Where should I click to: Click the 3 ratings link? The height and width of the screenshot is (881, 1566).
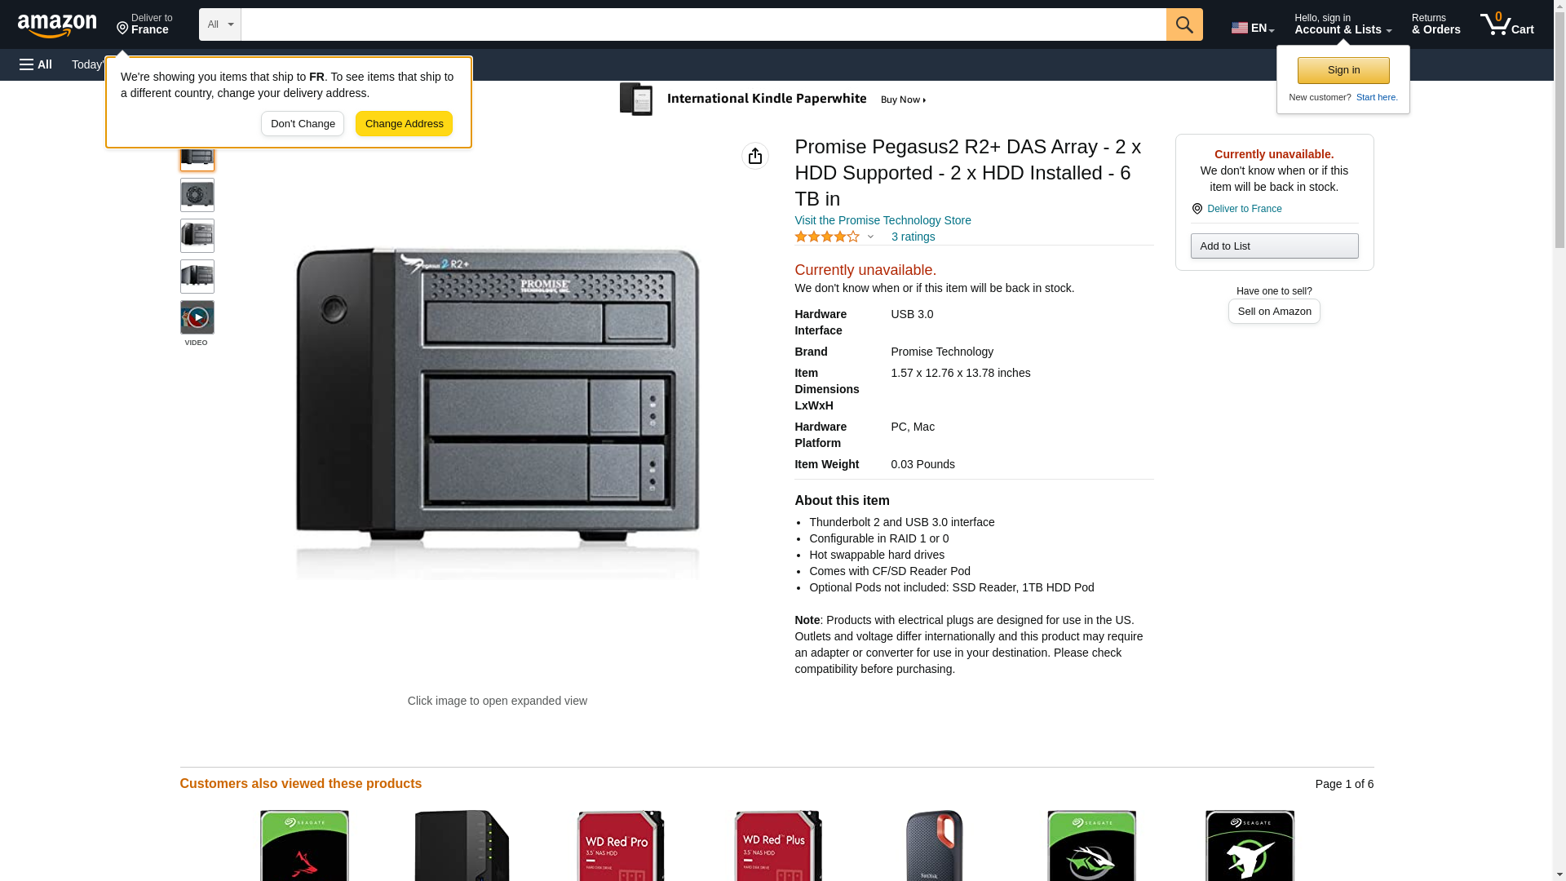pyautogui.click(x=913, y=237)
